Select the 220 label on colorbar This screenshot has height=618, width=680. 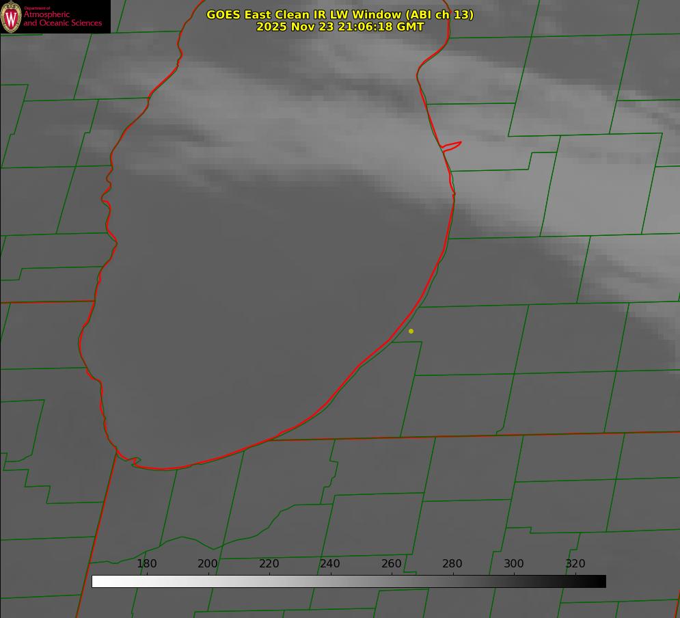pyautogui.click(x=269, y=564)
